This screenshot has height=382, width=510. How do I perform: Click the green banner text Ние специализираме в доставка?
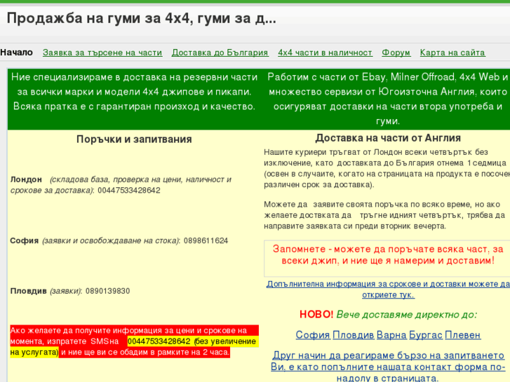[x=134, y=92]
